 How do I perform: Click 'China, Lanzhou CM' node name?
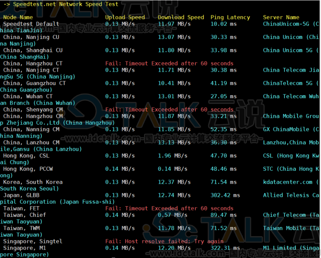[x=31, y=142]
